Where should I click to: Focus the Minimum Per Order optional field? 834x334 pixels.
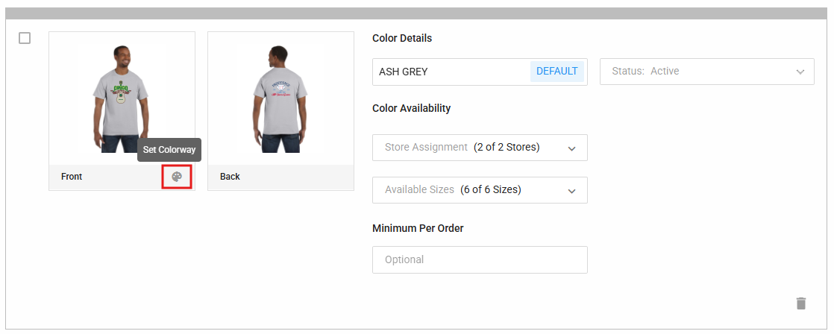[479, 259]
